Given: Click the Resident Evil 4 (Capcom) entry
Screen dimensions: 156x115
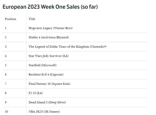Looking at the screenshot, I should click(x=46, y=74).
